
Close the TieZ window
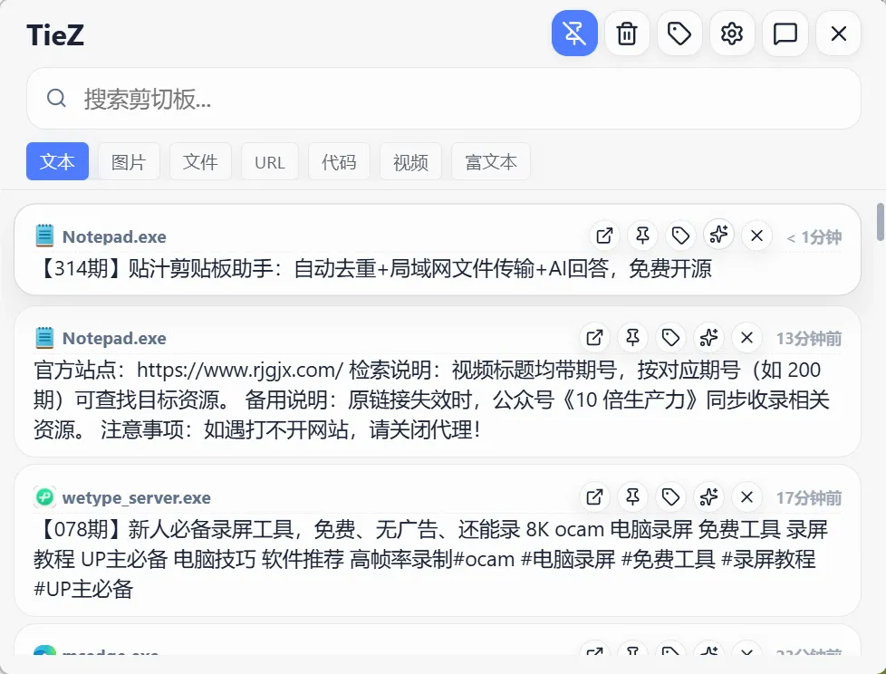point(839,34)
